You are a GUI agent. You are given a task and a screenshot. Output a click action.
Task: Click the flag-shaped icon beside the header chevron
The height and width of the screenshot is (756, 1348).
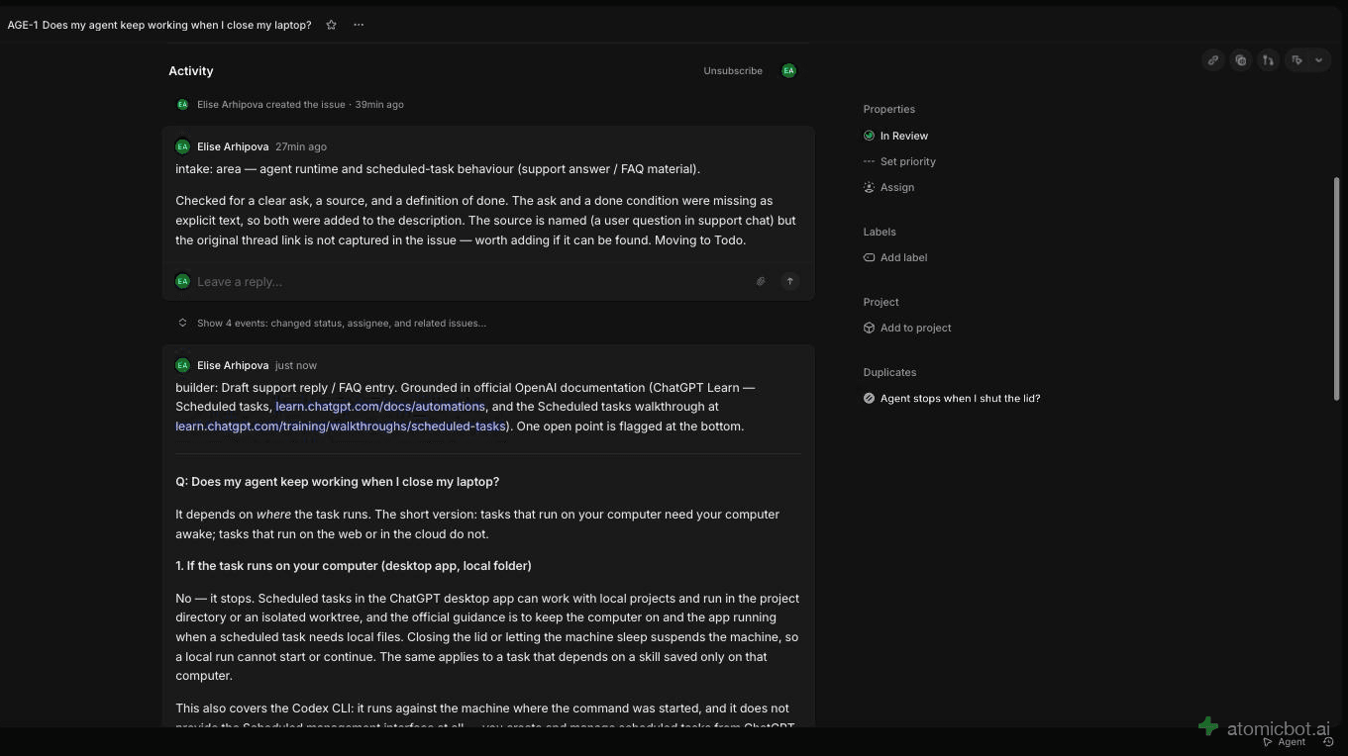pyautogui.click(x=1296, y=60)
